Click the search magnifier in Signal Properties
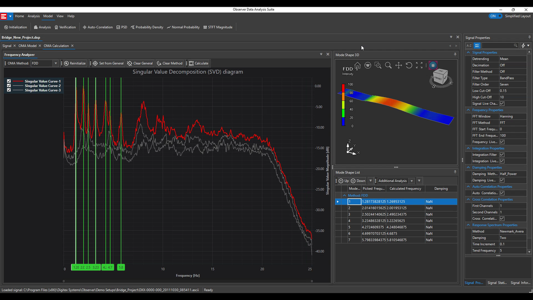Screen dimensions: 533x300 [516, 45]
